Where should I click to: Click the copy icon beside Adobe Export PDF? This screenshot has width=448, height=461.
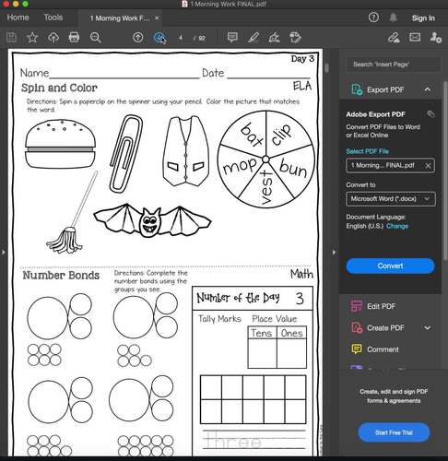[430, 114]
